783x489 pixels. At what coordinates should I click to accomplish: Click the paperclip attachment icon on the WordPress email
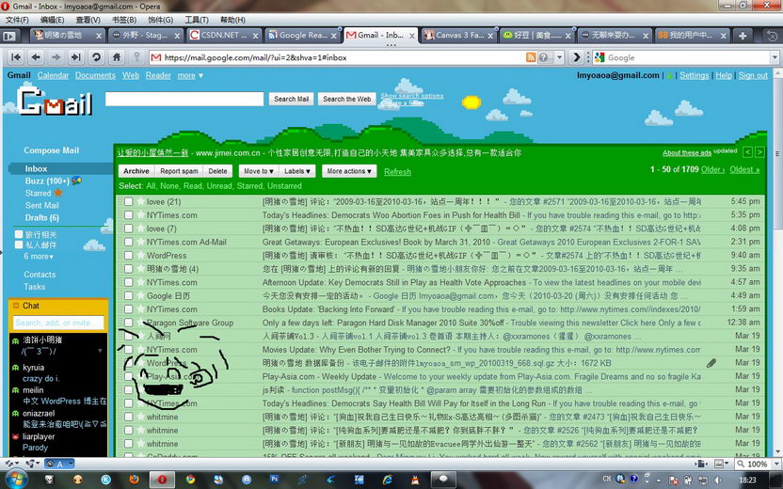(x=711, y=363)
